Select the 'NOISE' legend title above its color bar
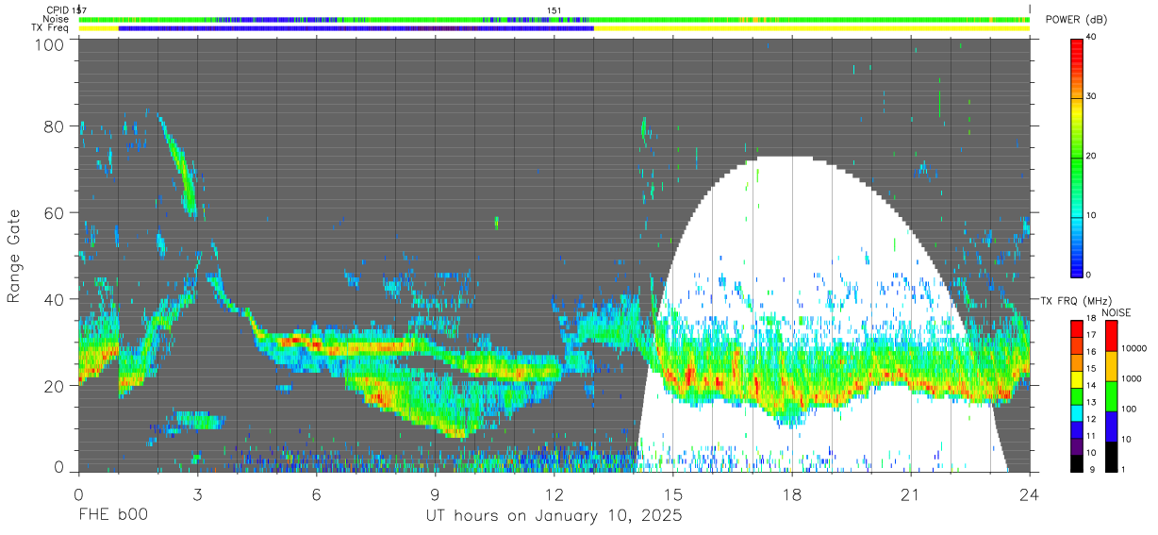Screen dimensions: 1158x535 pyautogui.click(x=1116, y=312)
